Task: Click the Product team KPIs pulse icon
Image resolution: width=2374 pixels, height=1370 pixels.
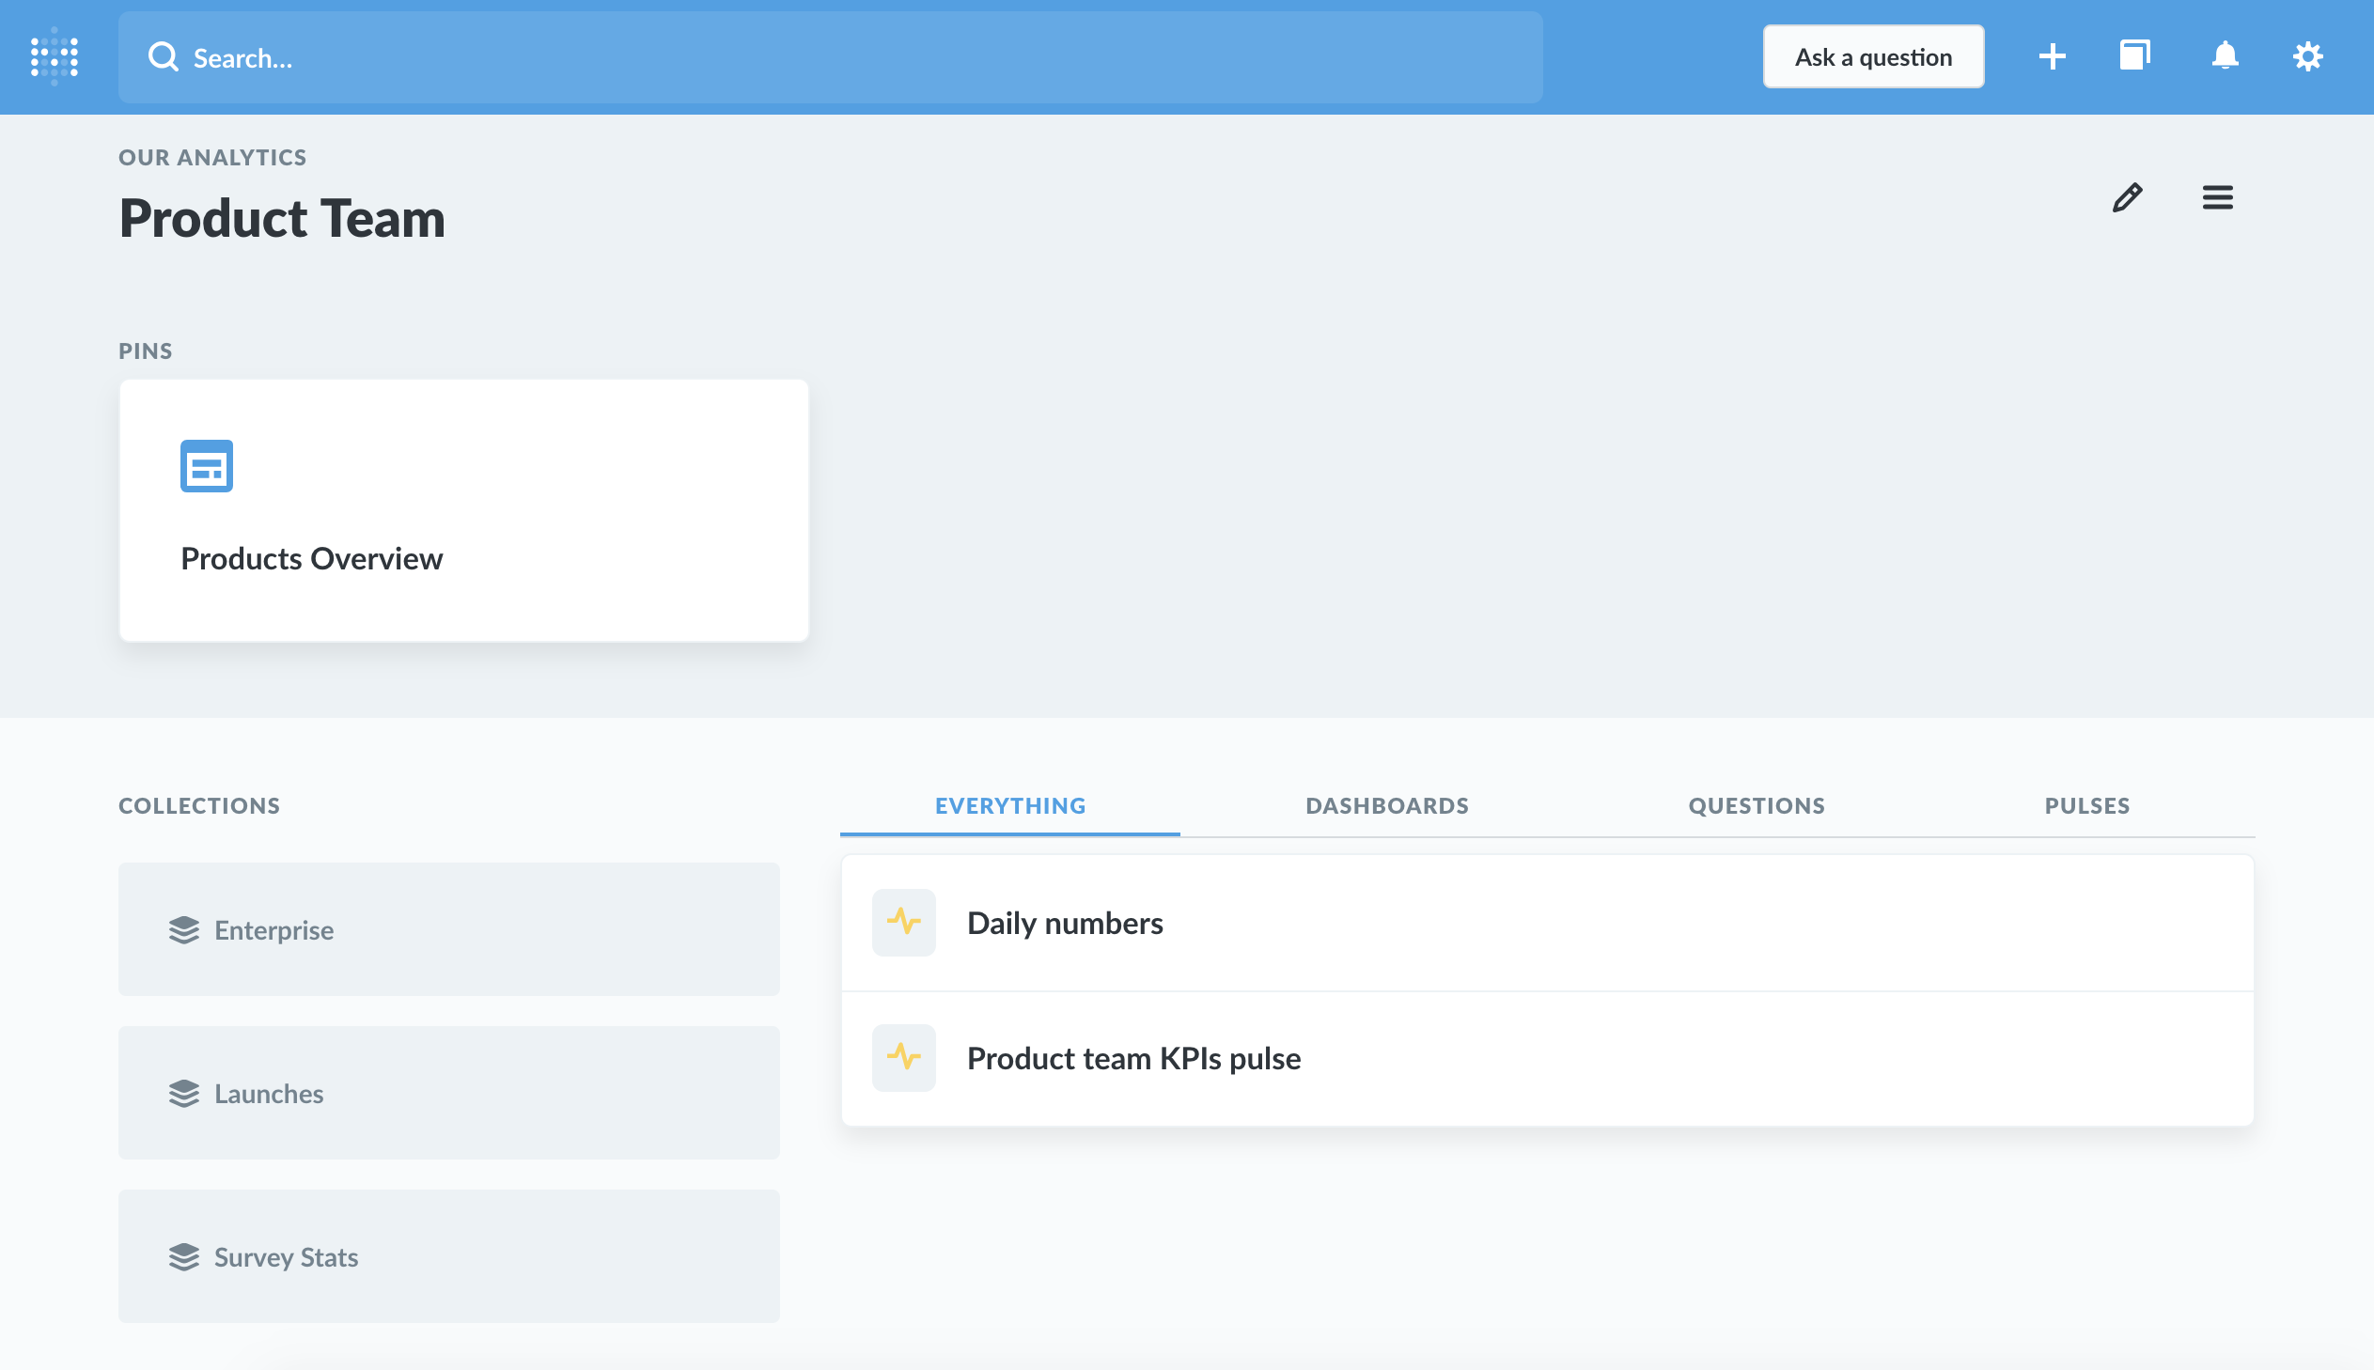Action: click(x=905, y=1058)
